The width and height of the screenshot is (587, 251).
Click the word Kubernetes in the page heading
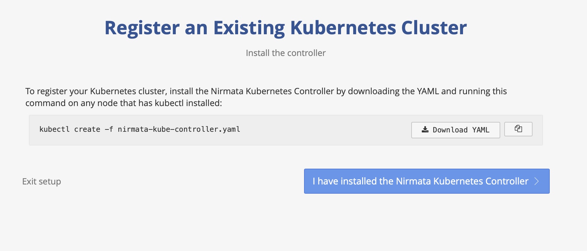(343, 27)
